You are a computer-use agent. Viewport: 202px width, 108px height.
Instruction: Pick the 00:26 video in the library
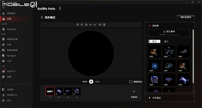(154, 52)
